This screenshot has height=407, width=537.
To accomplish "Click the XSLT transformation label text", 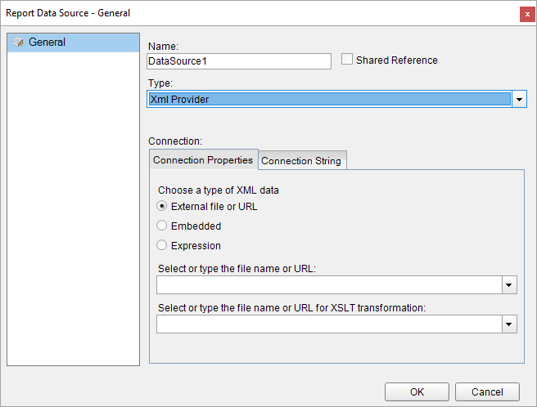I will click(x=291, y=308).
